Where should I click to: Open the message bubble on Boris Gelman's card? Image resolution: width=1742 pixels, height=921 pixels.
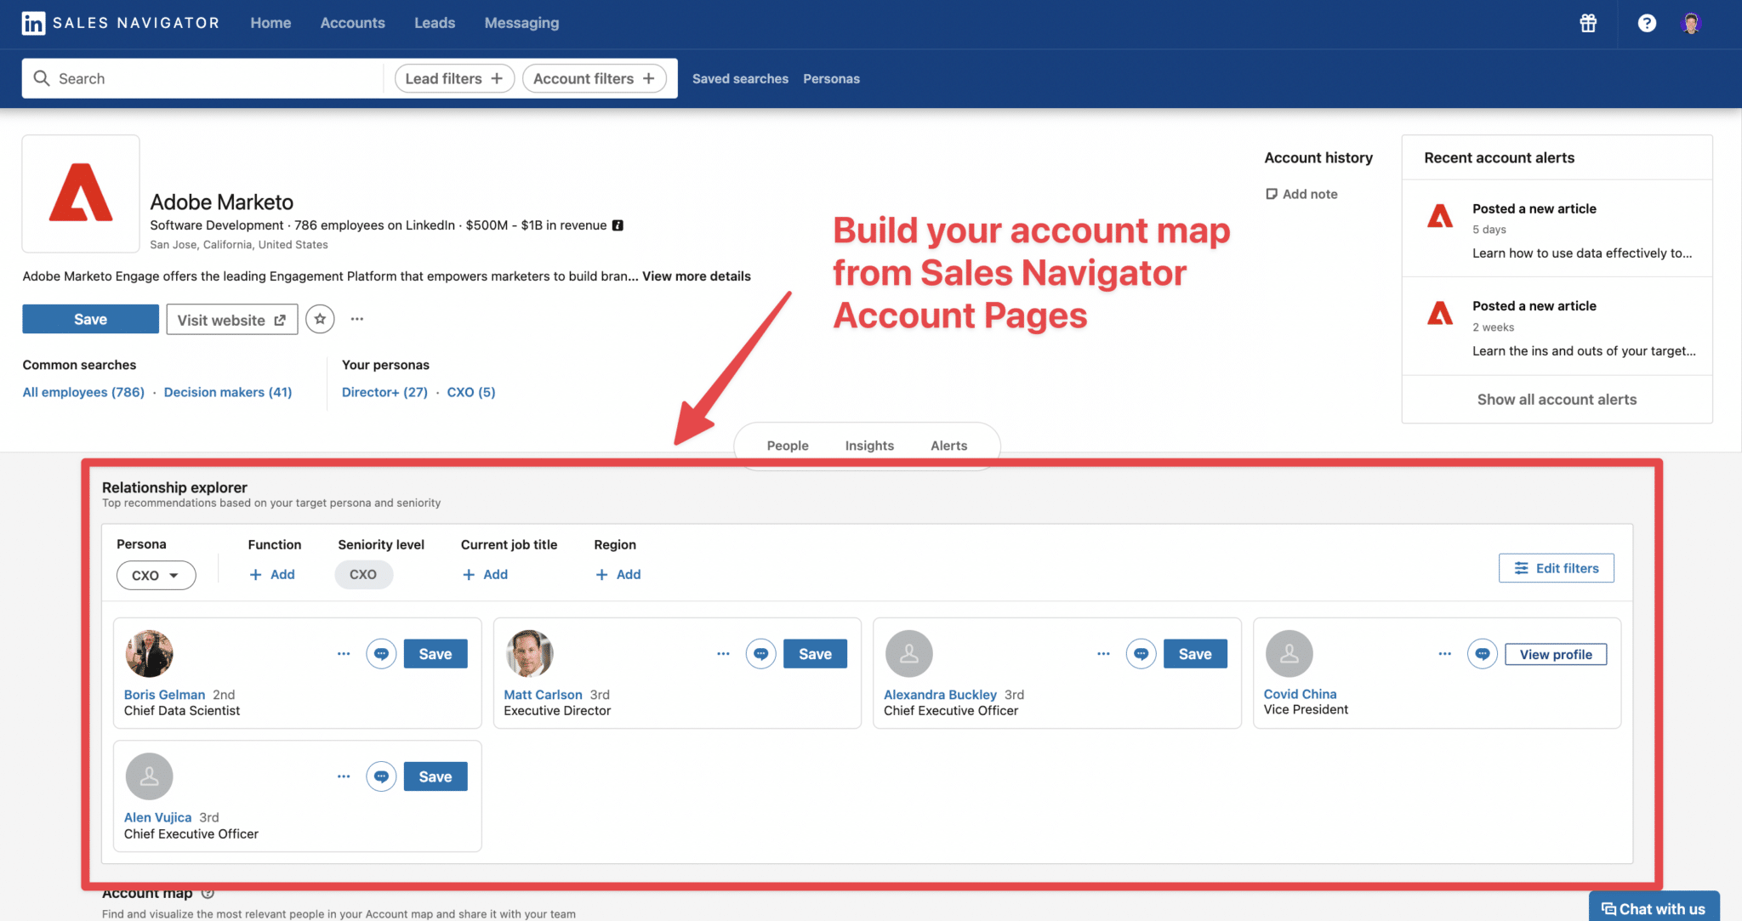381,653
